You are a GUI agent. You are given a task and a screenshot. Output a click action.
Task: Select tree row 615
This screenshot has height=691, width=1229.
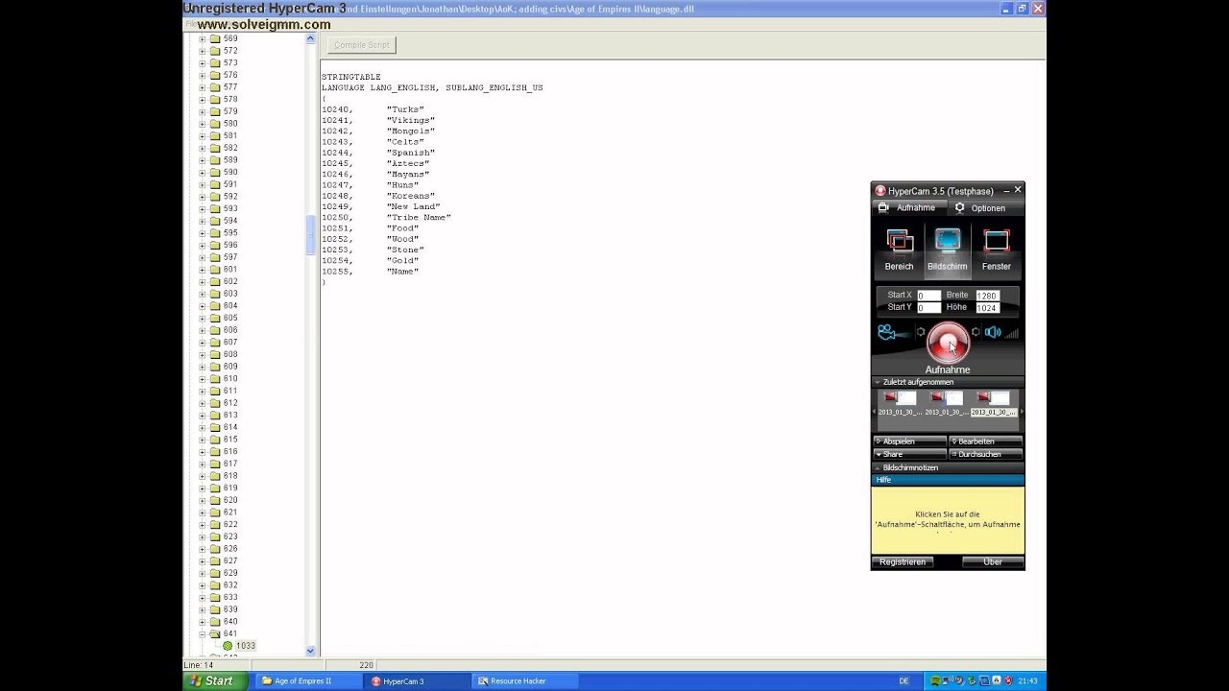(230, 440)
